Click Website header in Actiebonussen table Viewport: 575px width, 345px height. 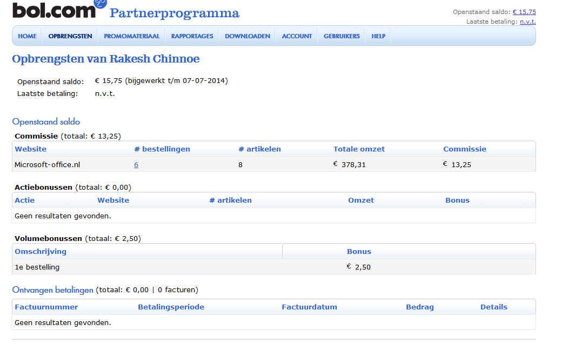pyautogui.click(x=113, y=200)
